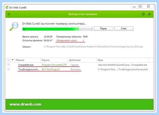159x115 pixels.
Task: Click path ending in liveupdate.exe
Action: click(122, 65)
